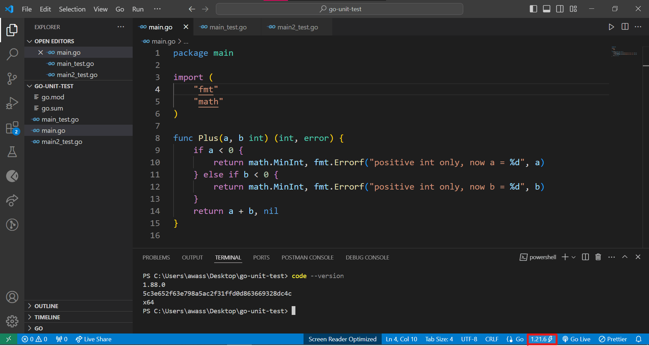The image size is (649, 346).
Task: Toggle the secondary side bar
Action: (x=560, y=9)
